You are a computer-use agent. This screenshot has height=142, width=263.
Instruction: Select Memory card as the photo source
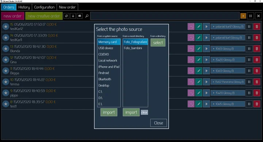pyautogui.click(x=109, y=42)
